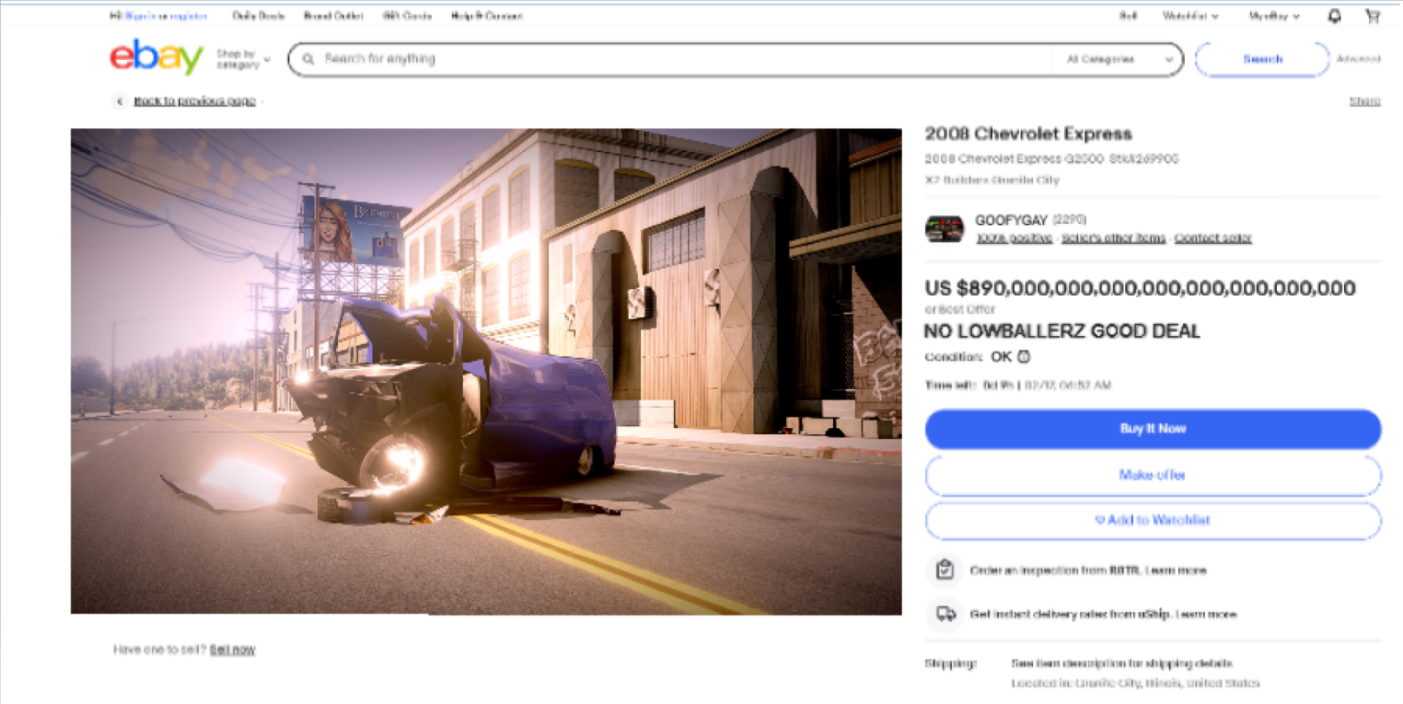The height and width of the screenshot is (704, 1403).
Task: Click the 2008 Chevrolet Express title
Action: point(1028,134)
